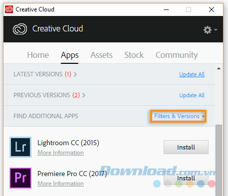This screenshot has height=196, width=228.
Task: Click the Lightroom CC (2015) title
Action: pos(68,143)
